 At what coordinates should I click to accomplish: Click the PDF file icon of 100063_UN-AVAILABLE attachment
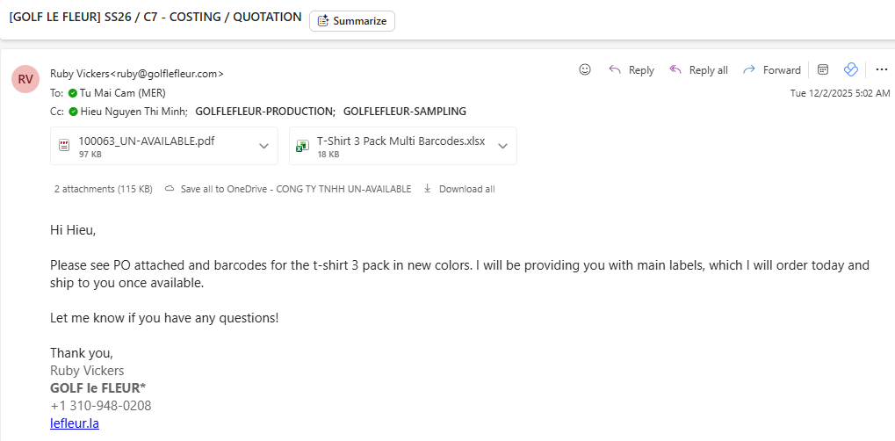64,146
